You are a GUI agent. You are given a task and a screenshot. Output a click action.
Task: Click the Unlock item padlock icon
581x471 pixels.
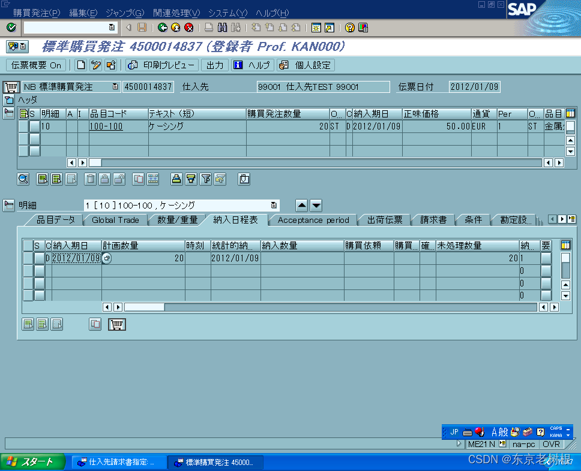[x=119, y=179]
